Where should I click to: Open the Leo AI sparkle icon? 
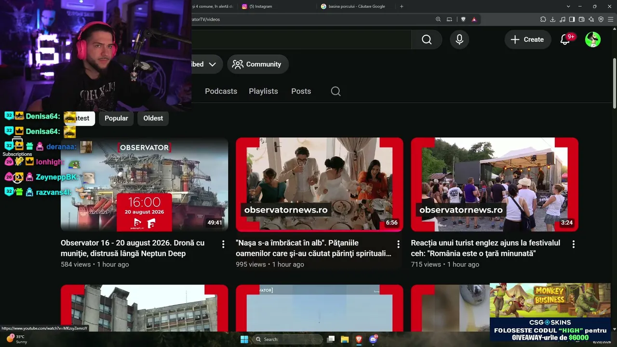591,19
